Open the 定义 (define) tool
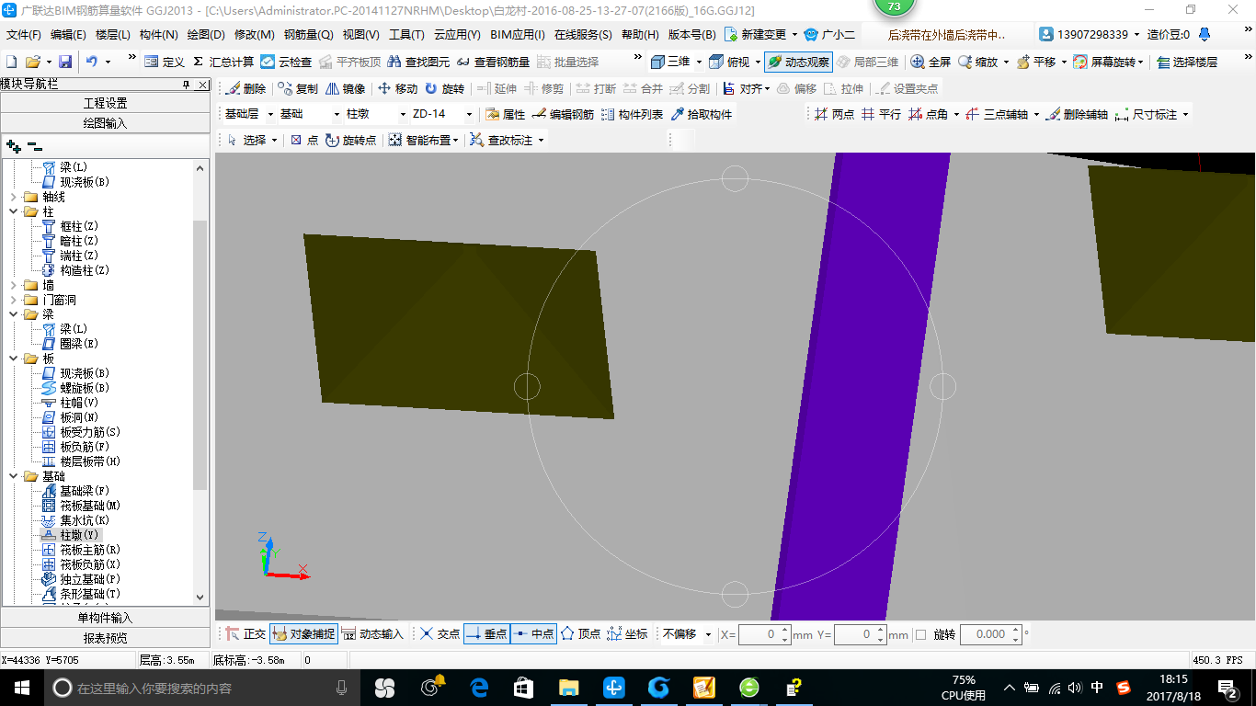 [x=165, y=62]
